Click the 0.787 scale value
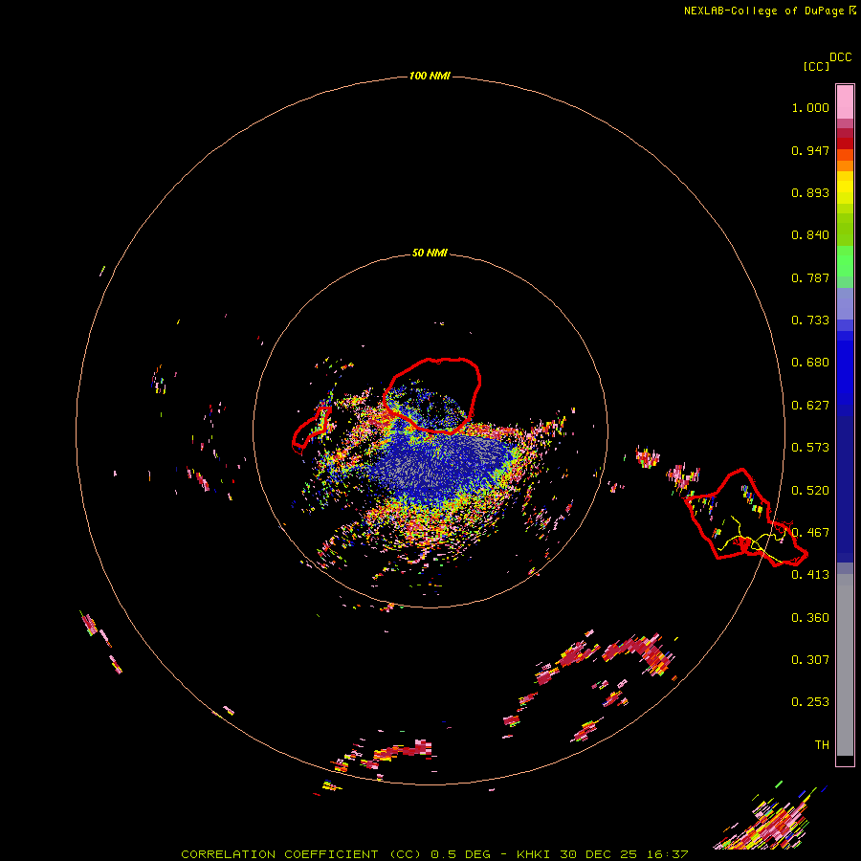861x861 pixels. (x=810, y=277)
